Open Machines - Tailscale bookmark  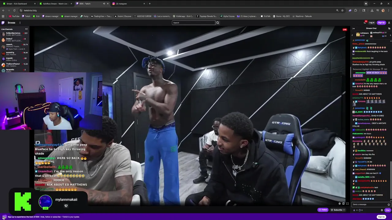302,16
